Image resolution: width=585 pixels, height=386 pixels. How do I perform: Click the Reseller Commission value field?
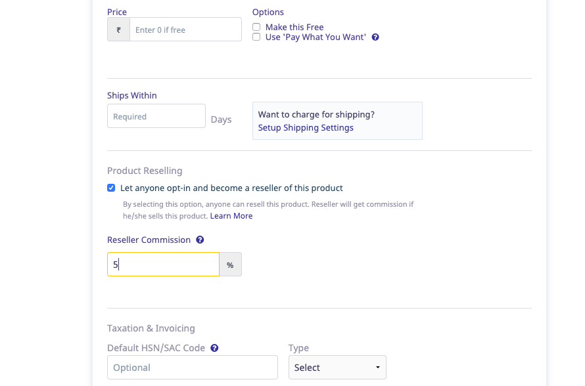(x=163, y=265)
